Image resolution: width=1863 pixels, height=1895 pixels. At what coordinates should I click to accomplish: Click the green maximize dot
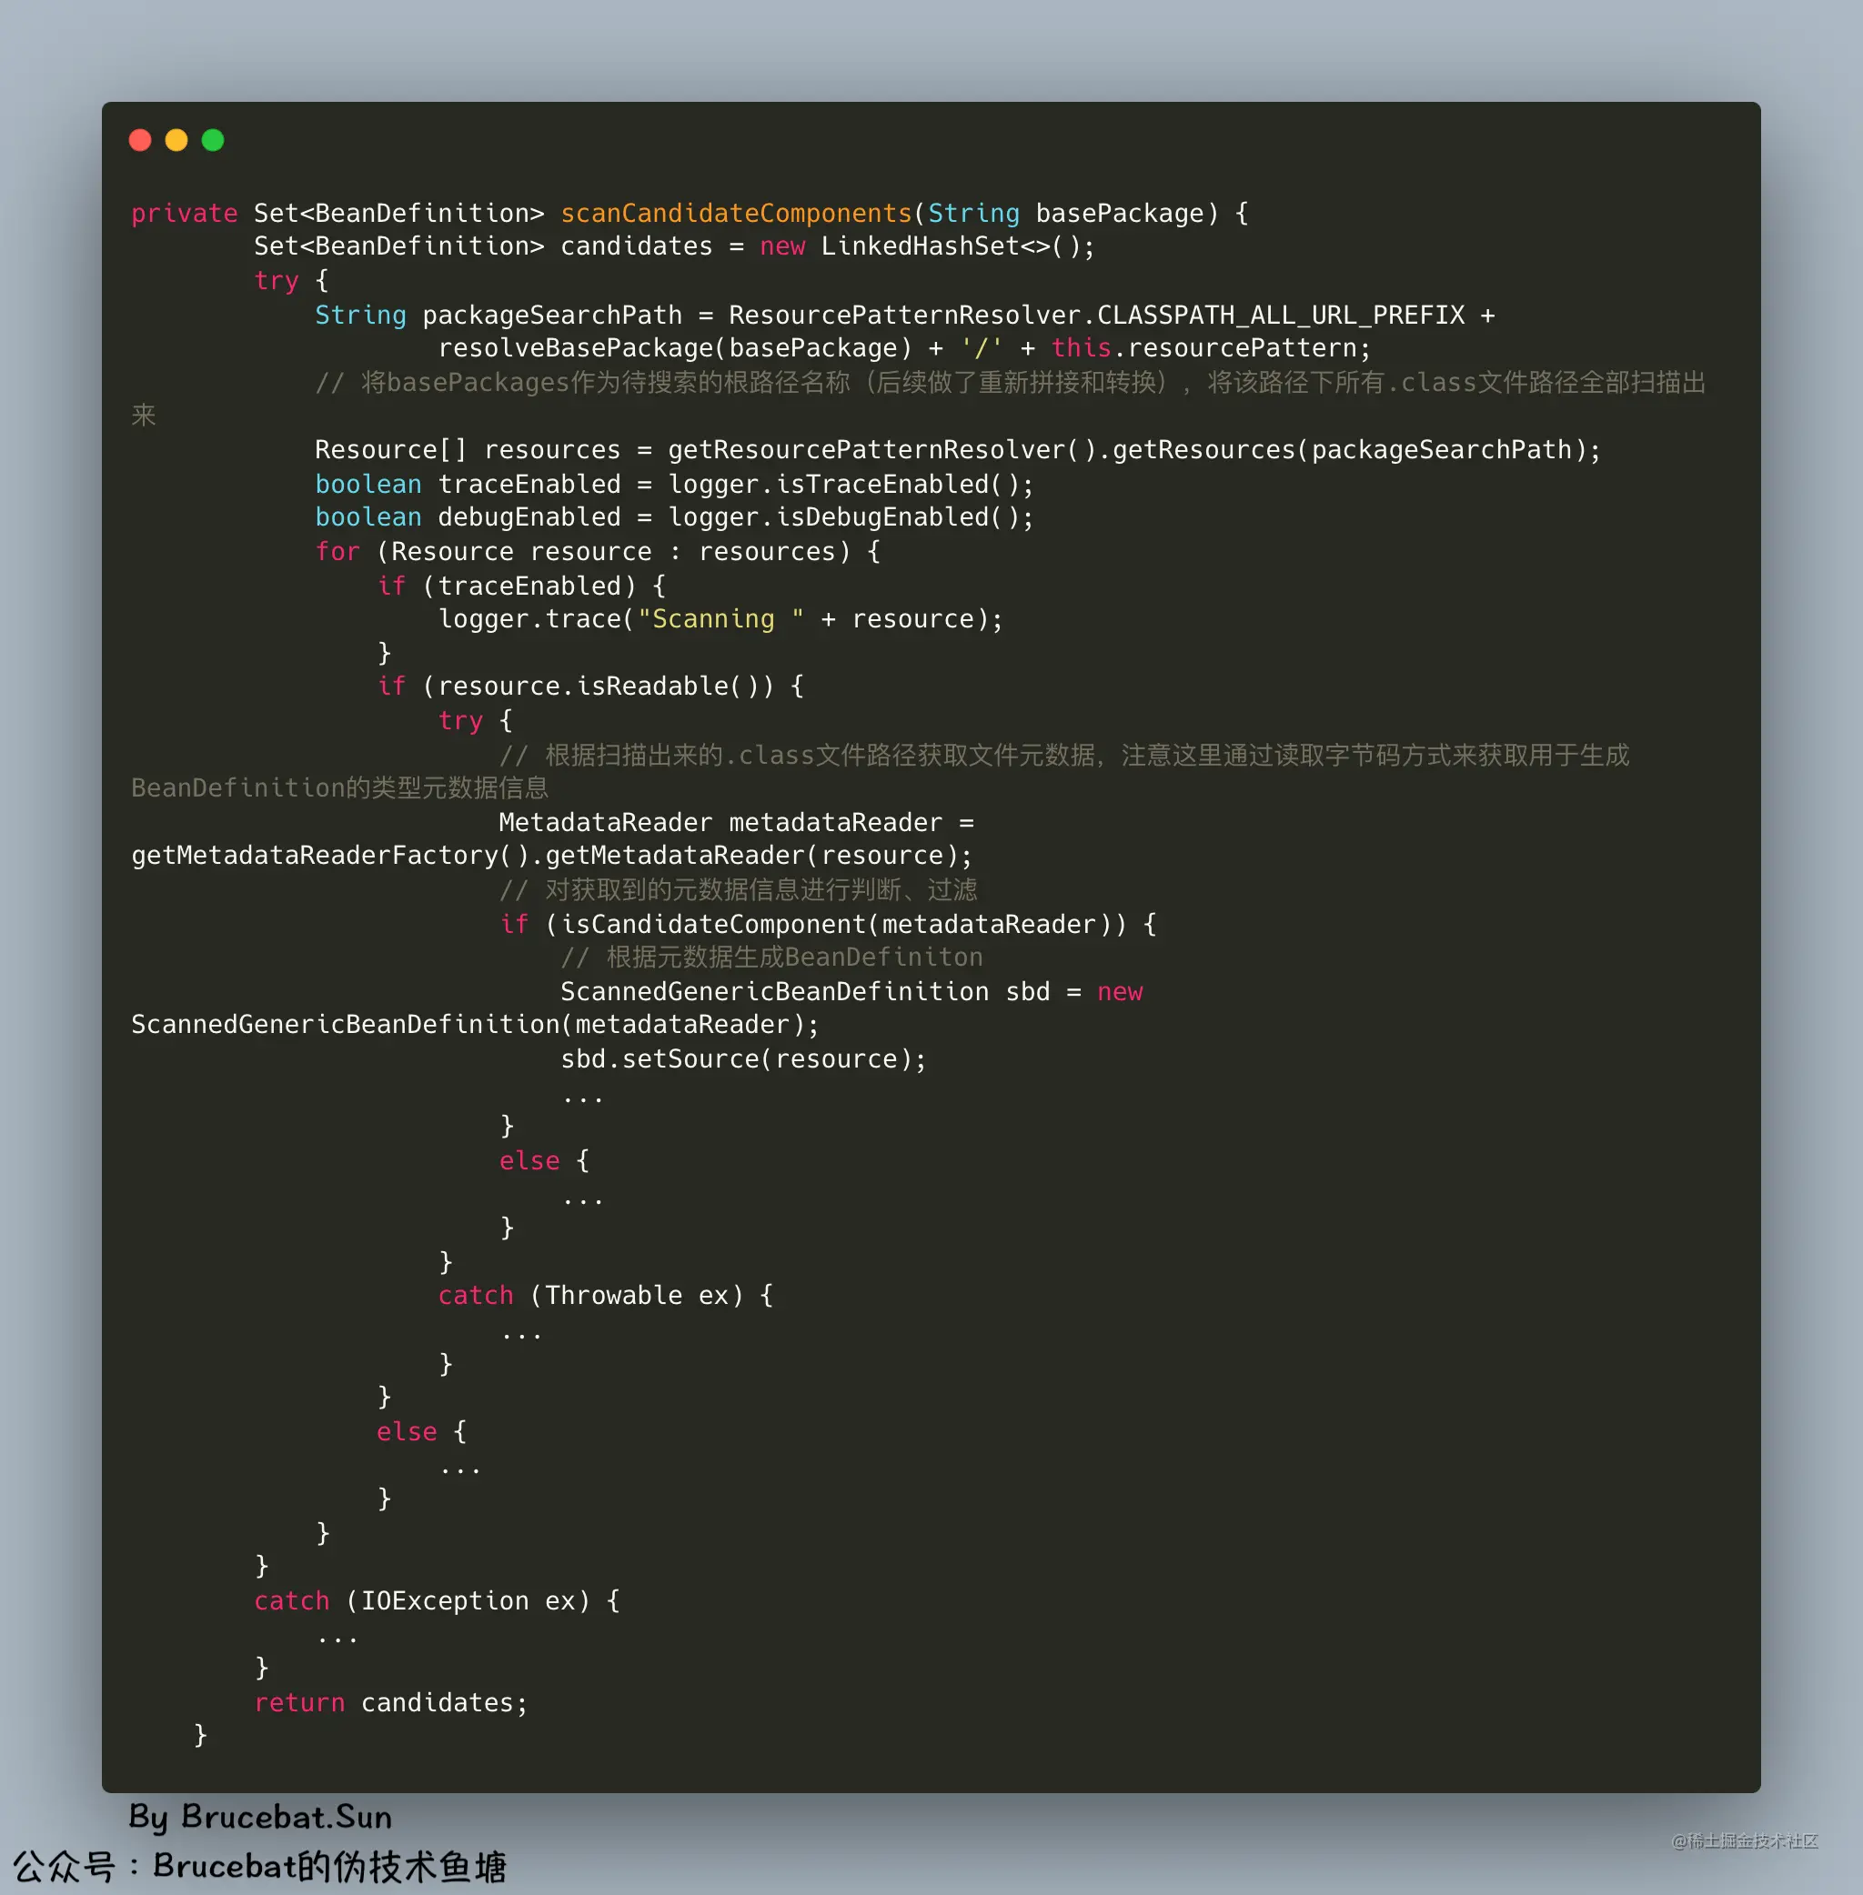[x=212, y=140]
